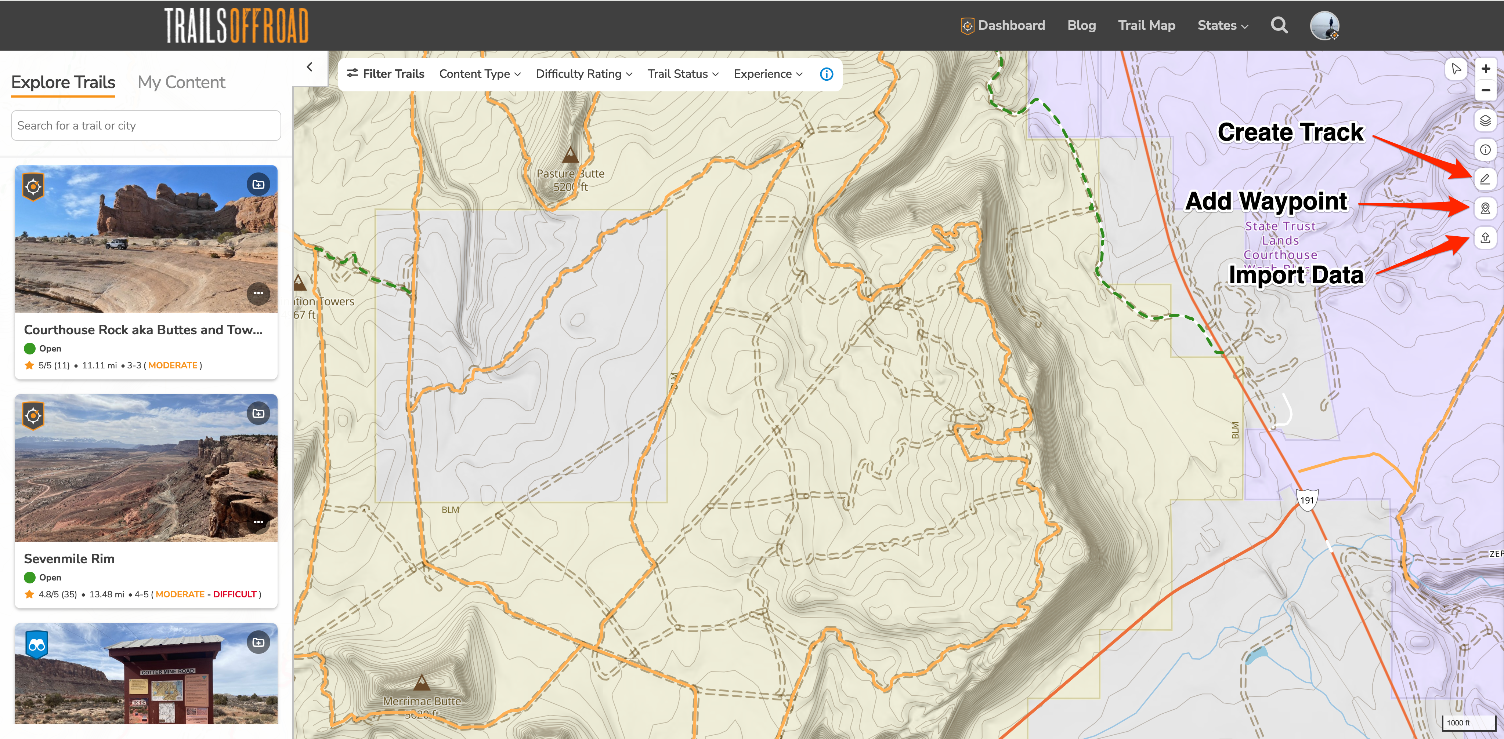Expand Content Type filter dropdown
Viewport: 1504px width, 739px height.
pyautogui.click(x=480, y=74)
